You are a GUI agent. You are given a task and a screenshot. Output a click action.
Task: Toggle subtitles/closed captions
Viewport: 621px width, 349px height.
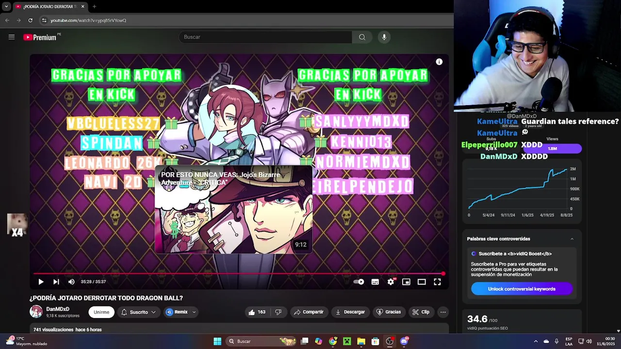point(375,282)
